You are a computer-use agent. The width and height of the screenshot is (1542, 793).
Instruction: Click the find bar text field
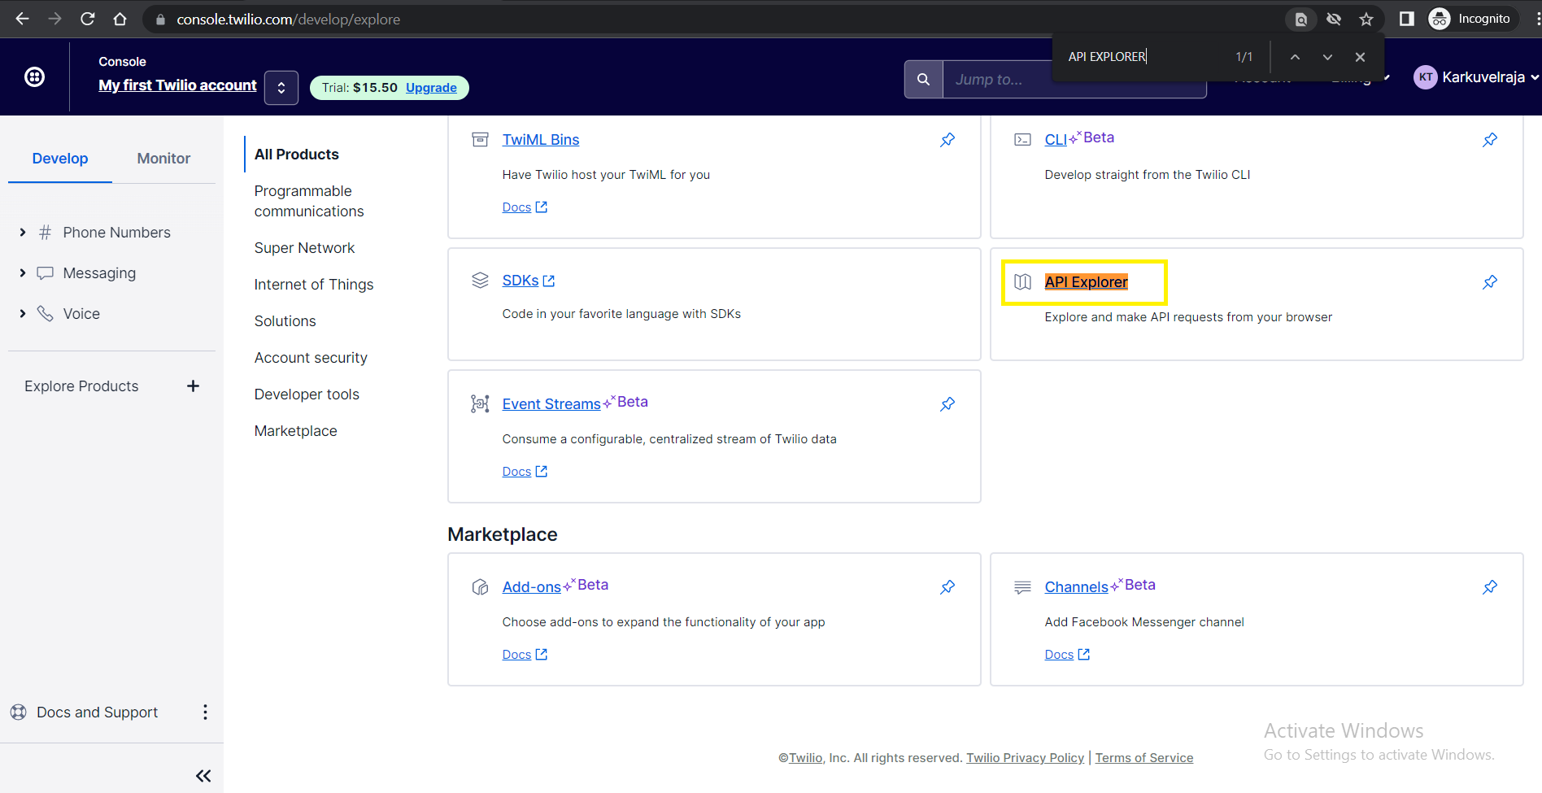pyautogui.click(x=1143, y=57)
